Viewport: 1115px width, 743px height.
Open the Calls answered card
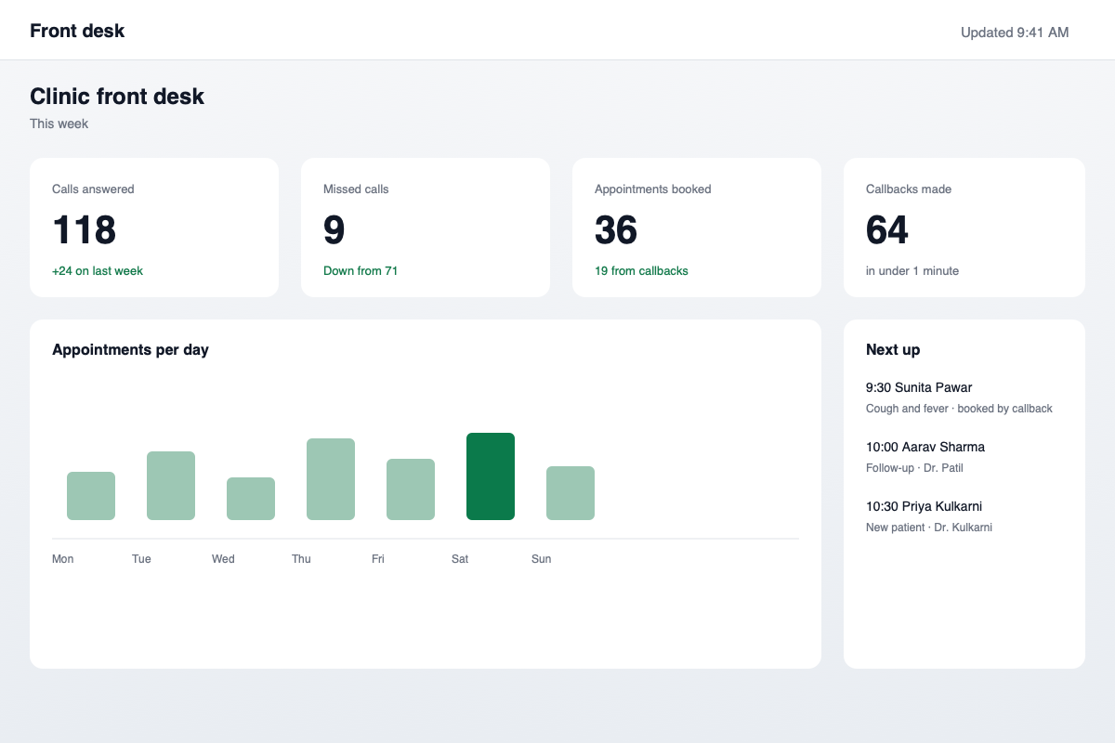point(154,228)
